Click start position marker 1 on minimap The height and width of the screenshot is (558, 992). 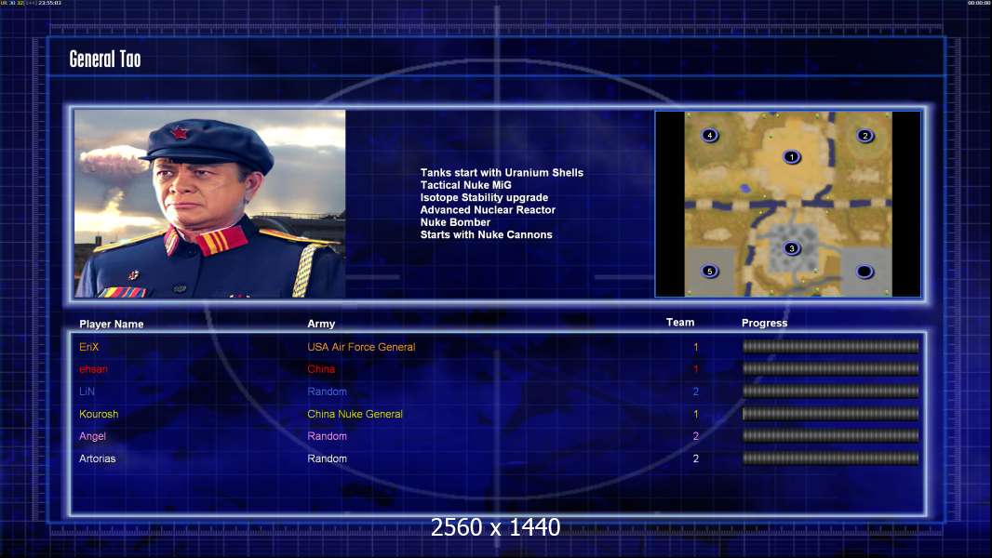(x=791, y=157)
